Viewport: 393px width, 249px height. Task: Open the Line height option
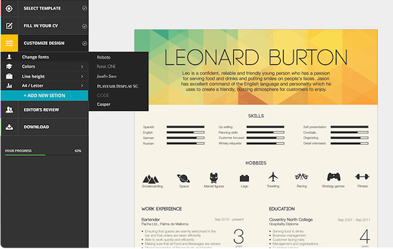pyautogui.click(x=33, y=77)
